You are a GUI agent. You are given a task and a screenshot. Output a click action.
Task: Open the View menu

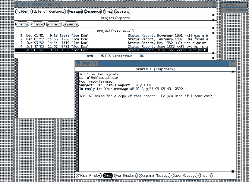coord(108,12)
